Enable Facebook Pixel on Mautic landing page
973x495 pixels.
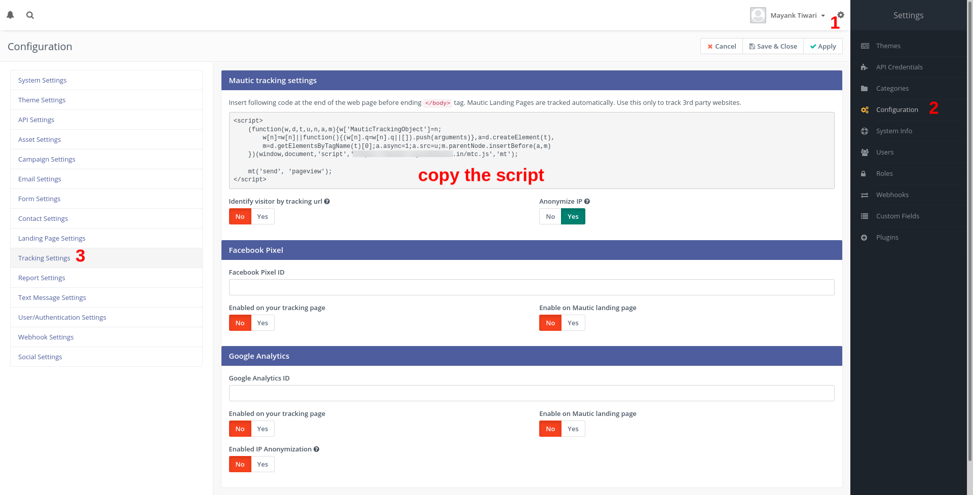point(573,323)
